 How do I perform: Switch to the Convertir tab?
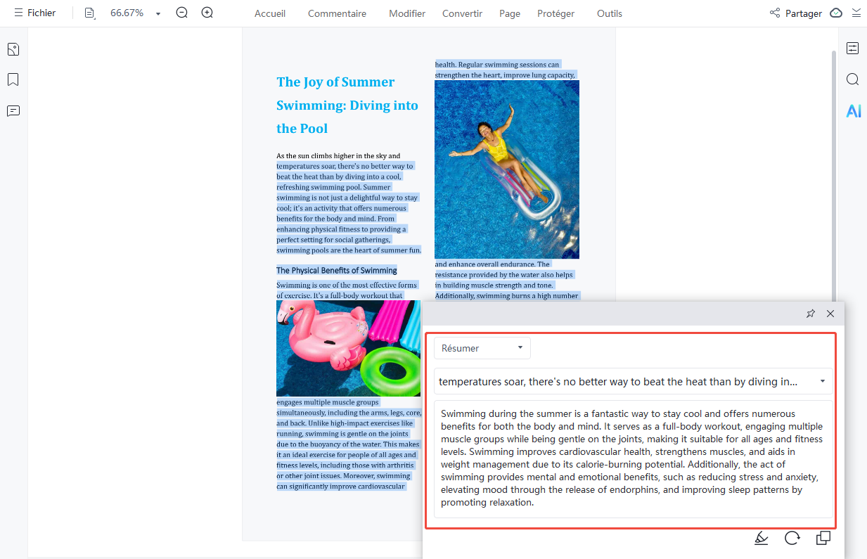tap(462, 13)
